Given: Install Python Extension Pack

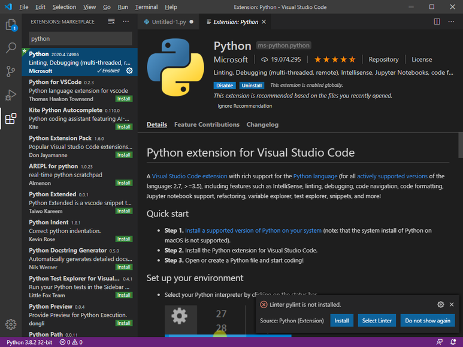Looking at the screenshot, I should pyautogui.click(x=124, y=155).
